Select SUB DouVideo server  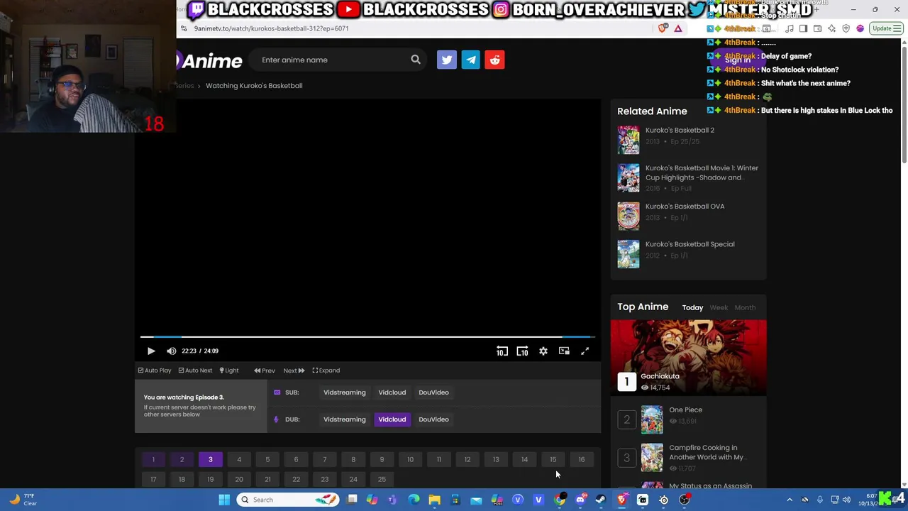tap(433, 392)
